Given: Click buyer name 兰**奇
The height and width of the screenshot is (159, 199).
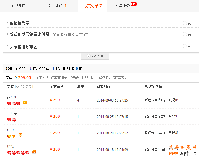Looking at the screenshot, I should point(12,114).
